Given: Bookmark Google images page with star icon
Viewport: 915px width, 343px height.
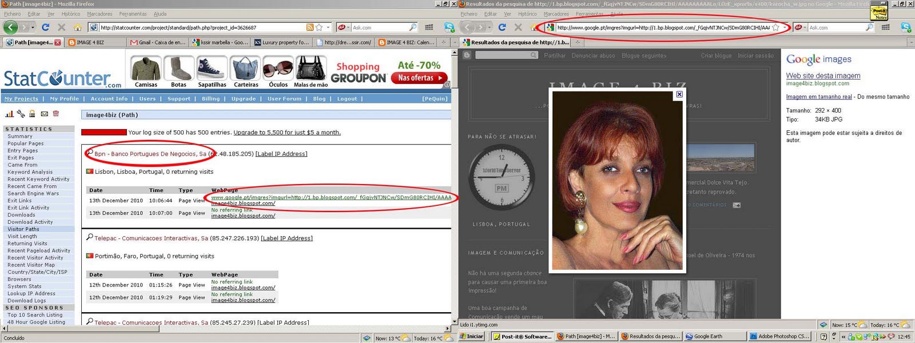Looking at the screenshot, I should point(775,27).
